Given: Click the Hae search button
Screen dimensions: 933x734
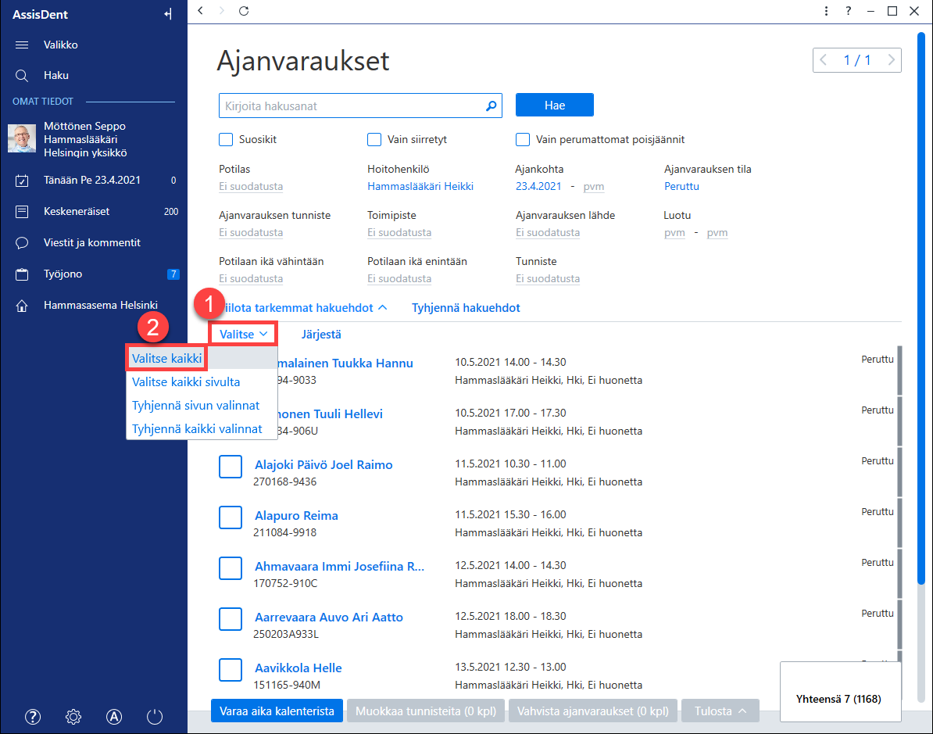Looking at the screenshot, I should coord(555,106).
